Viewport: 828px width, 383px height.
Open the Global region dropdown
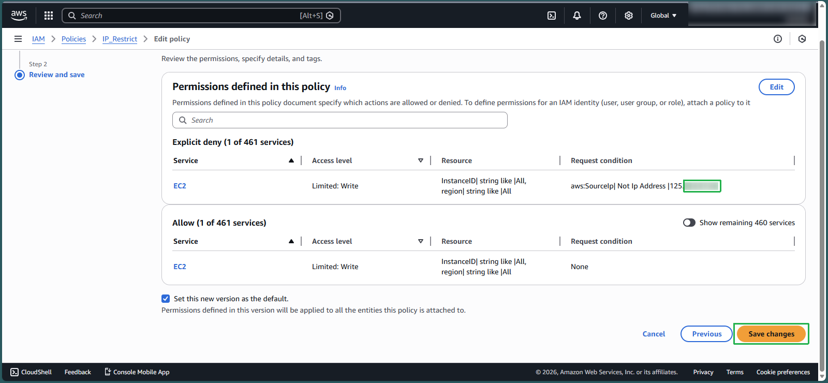click(663, 16)
